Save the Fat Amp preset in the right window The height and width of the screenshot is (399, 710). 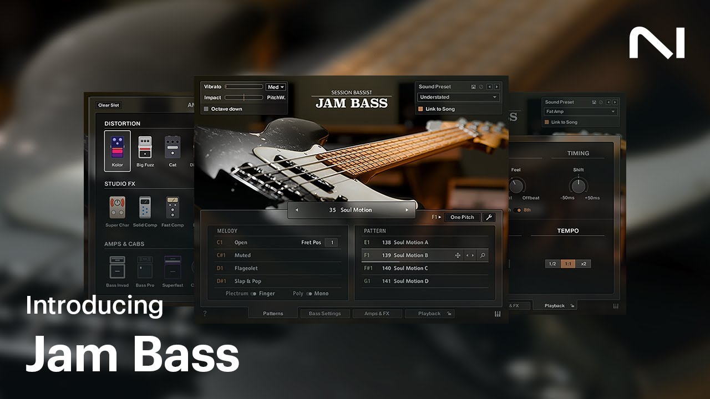pyautogui.click(x=595, y=103)
